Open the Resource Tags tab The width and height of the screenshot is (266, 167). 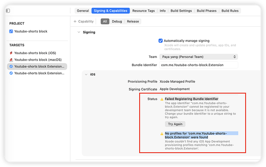[143, 11]
